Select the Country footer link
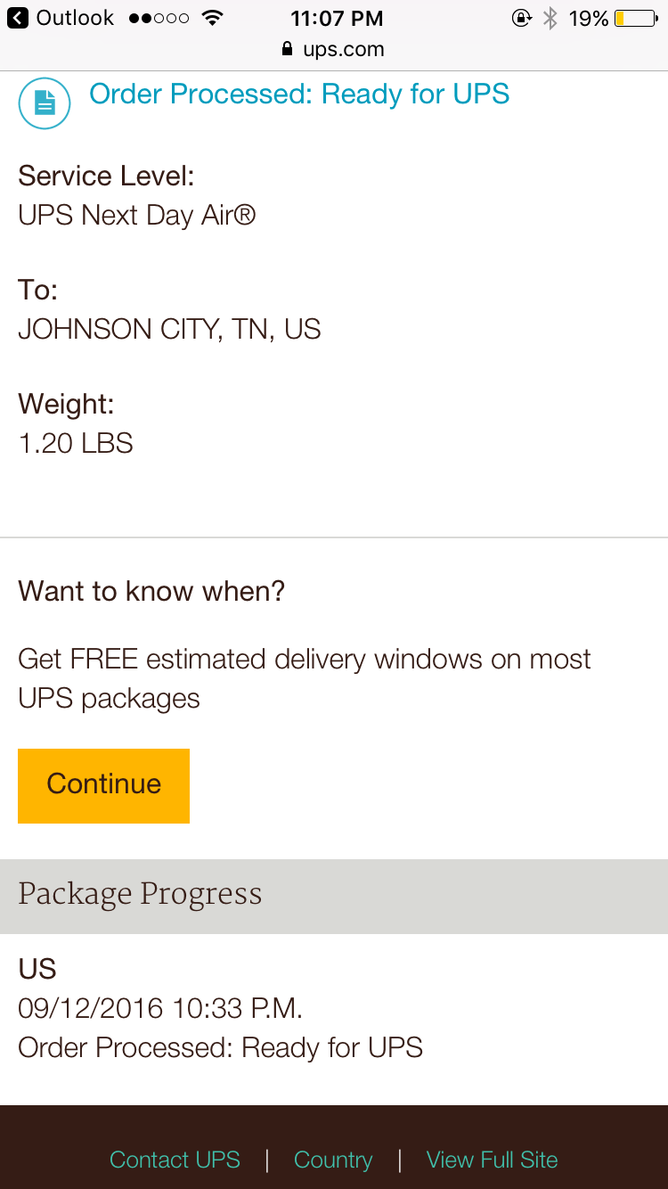Viewport: 668px width, 1189px height. pyautogui.click(x=333, y=1160)
